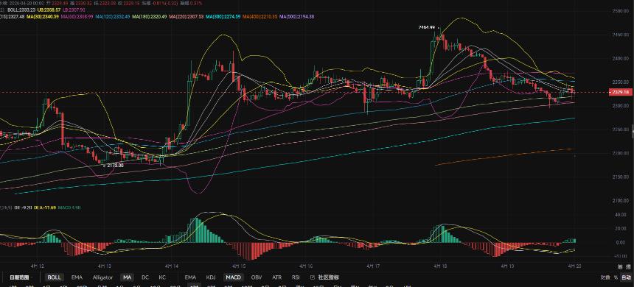The height and width of the screenshot is (287, 634).
Task: Click the DEA value in MACD legend
Action: [x=44, y=208]
